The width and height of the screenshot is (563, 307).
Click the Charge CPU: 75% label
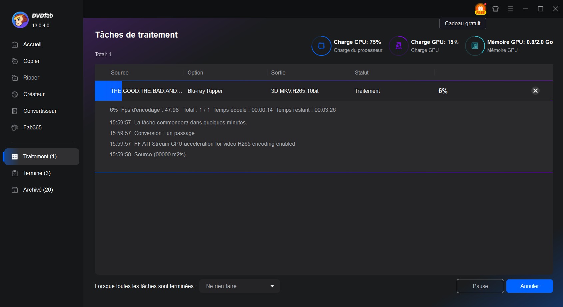[357, 42]
